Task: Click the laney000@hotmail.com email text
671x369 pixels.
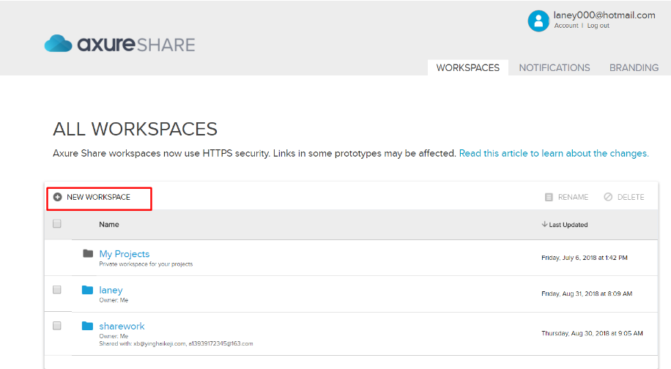Action: click(x=604, y=15)
